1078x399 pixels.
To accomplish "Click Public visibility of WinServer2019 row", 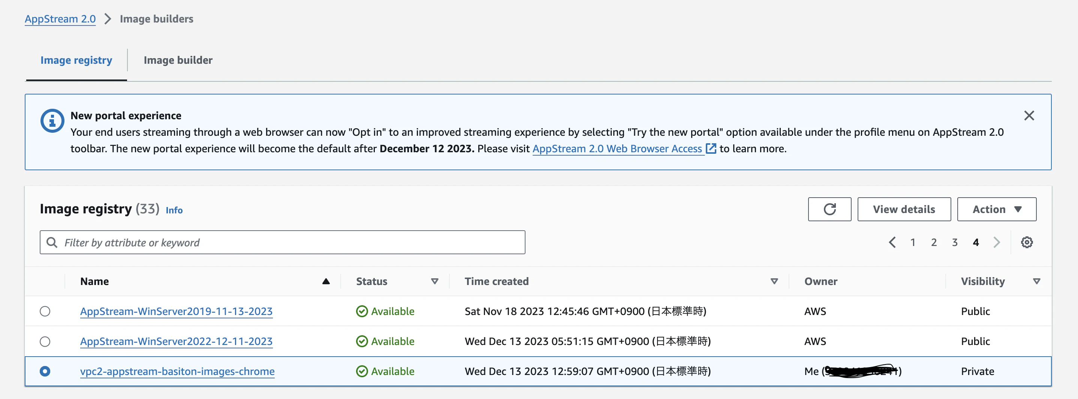I will 975,311.
